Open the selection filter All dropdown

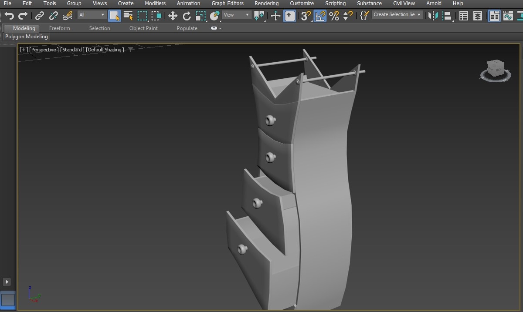tap(92, 15)
